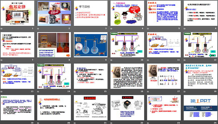Play animation star below slide 12
The height and width of the screenshot is (124, 218).
click(x=185, y=60)
